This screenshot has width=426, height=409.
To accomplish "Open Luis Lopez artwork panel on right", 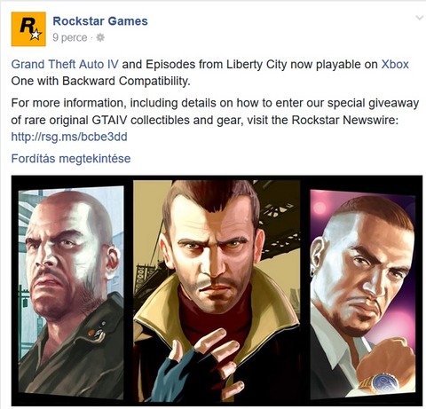I will click(x=363, y=294).
